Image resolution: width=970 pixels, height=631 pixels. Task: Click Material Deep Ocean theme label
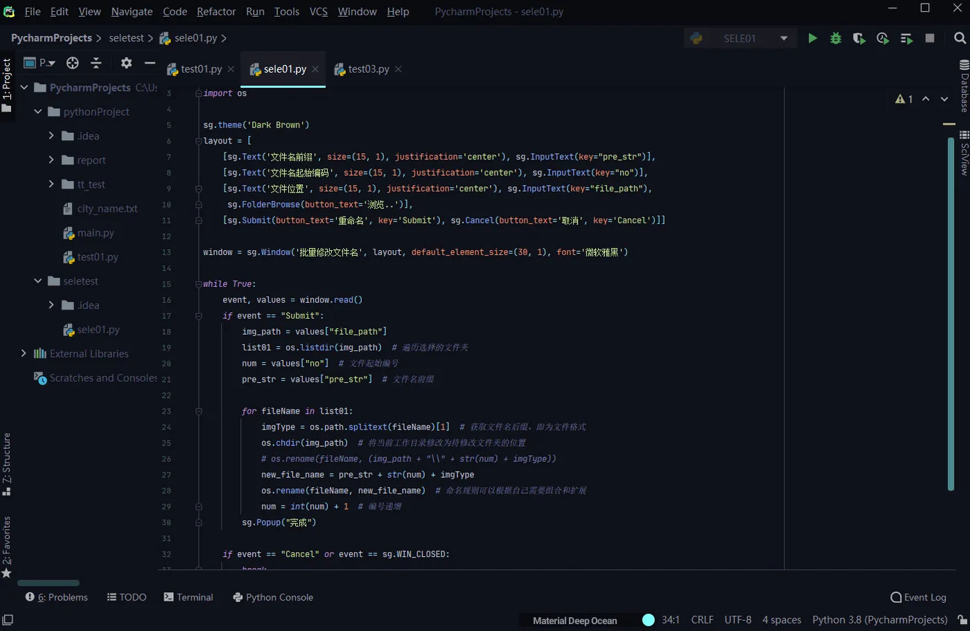point(574,621)
